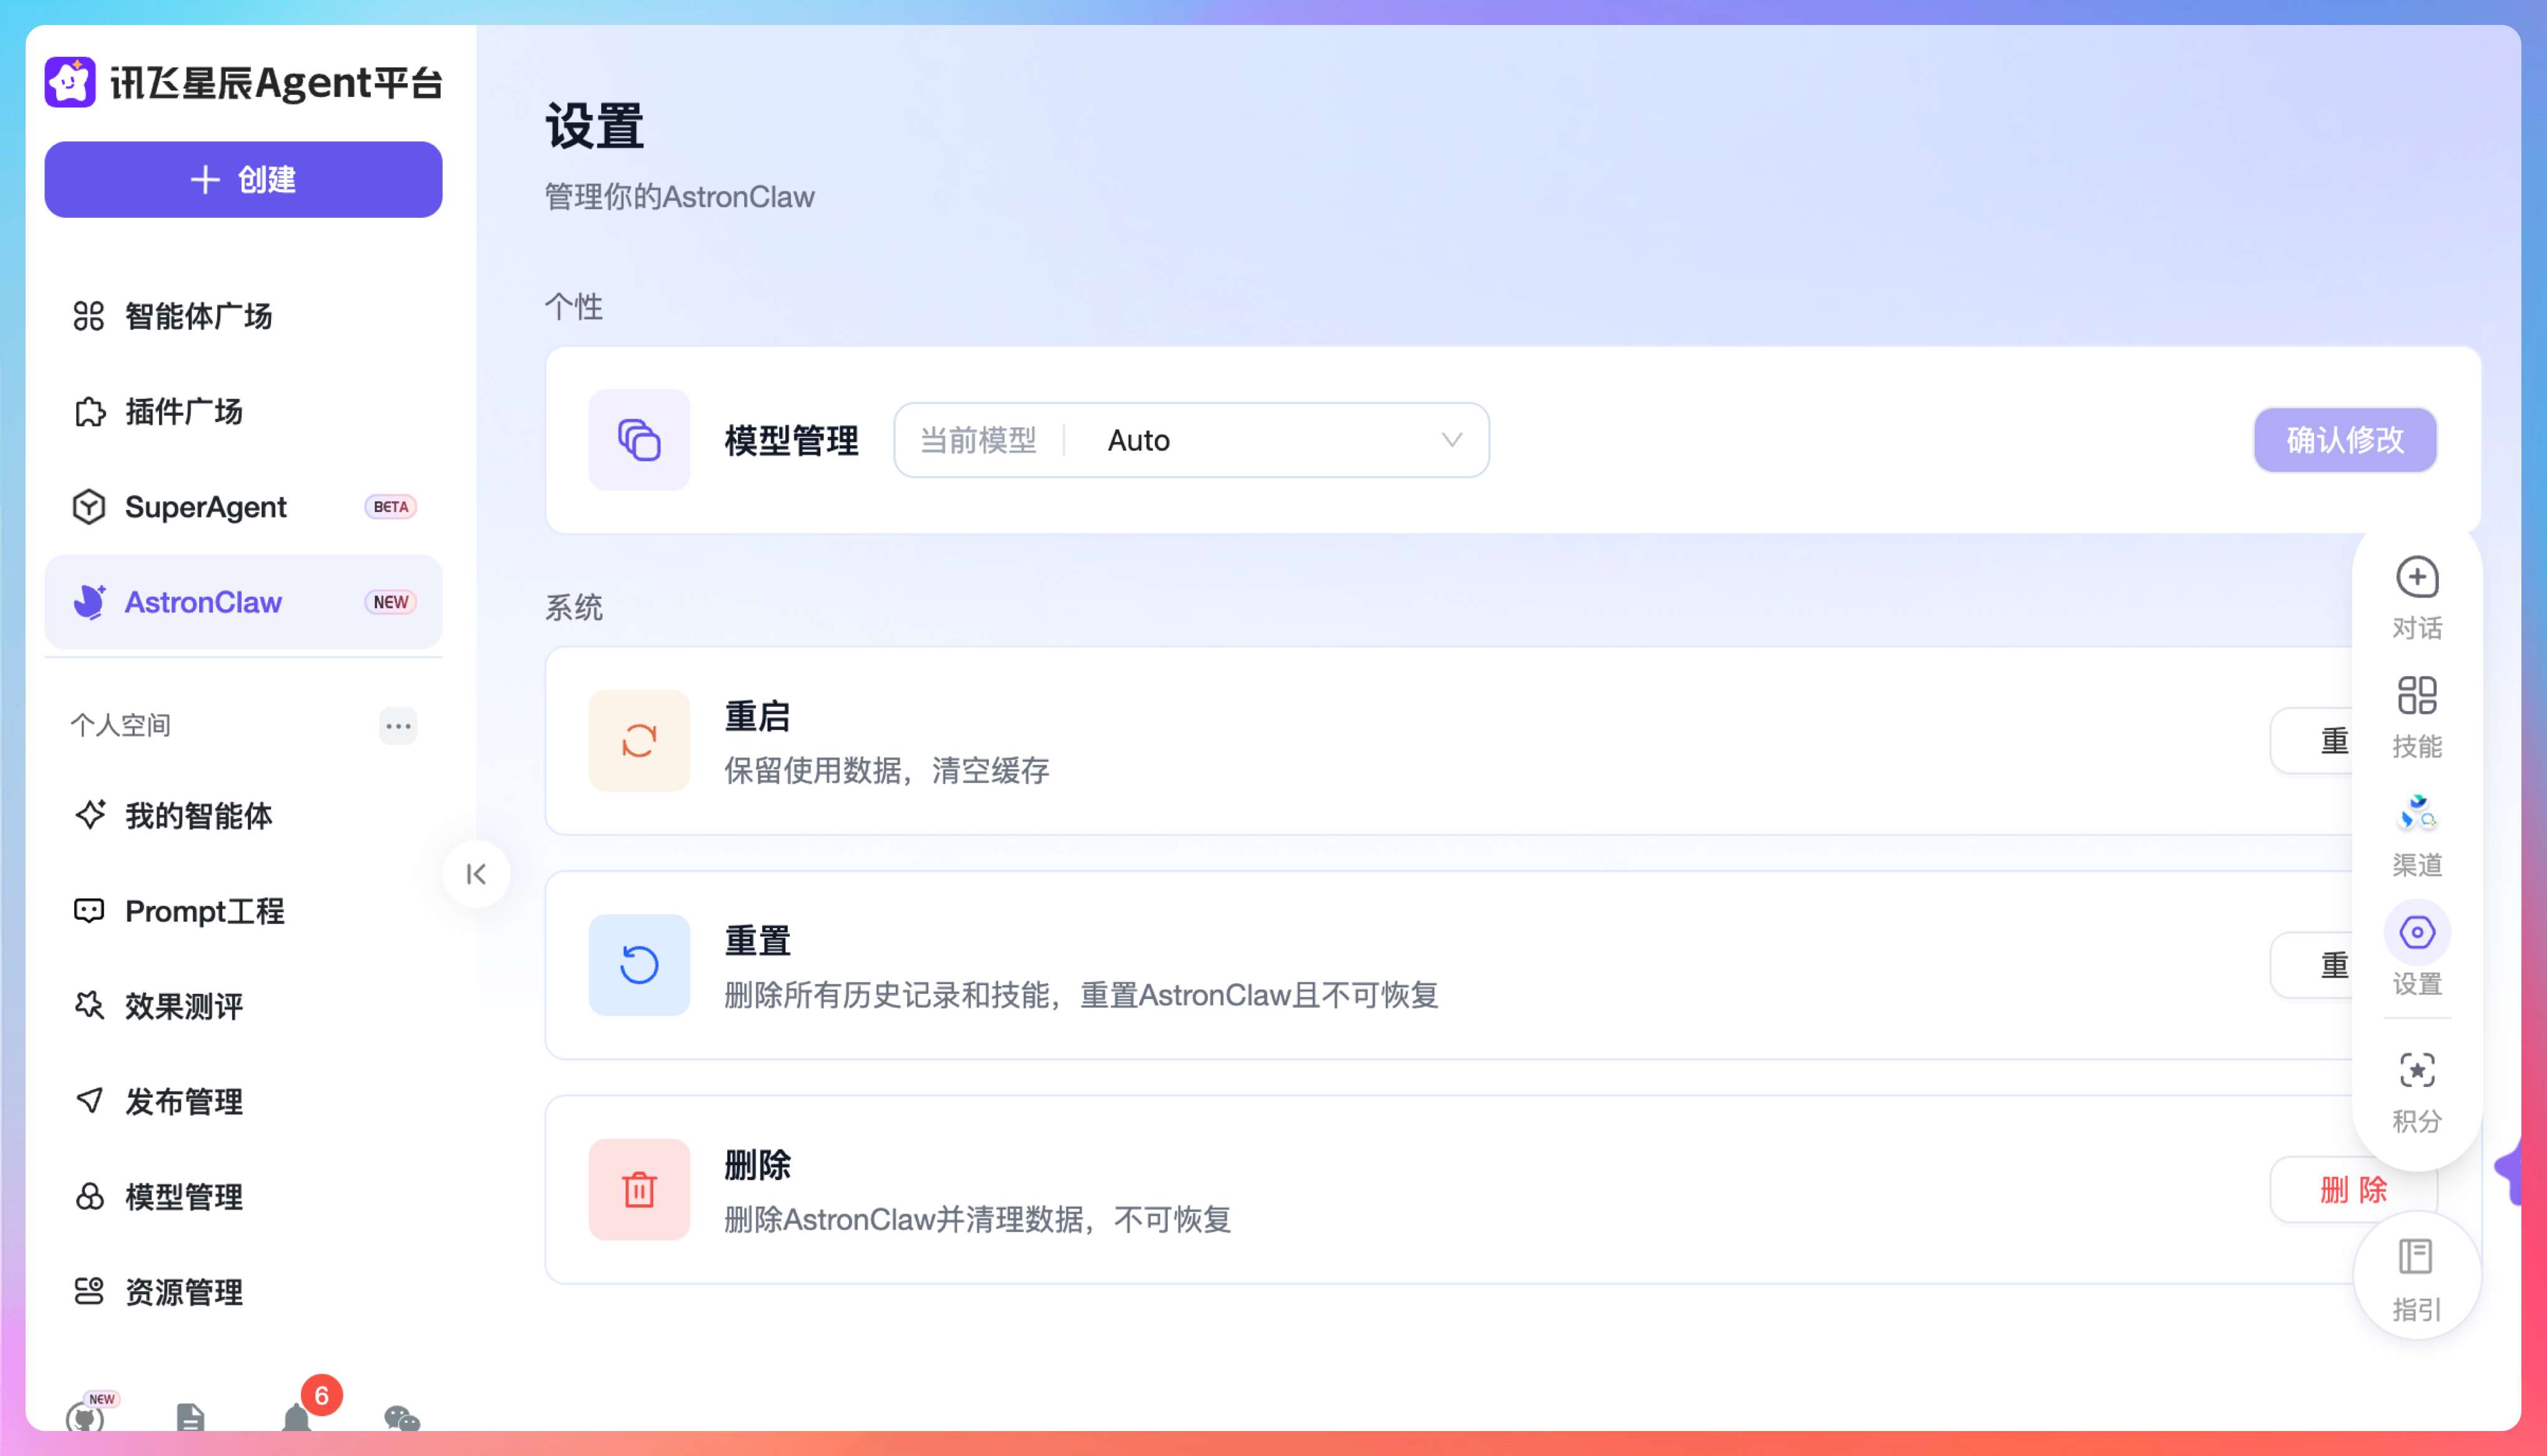This screenshot has width=2547, height=1456.
Task: Go to 智能体广场 in sidebar
Action: 198,316
